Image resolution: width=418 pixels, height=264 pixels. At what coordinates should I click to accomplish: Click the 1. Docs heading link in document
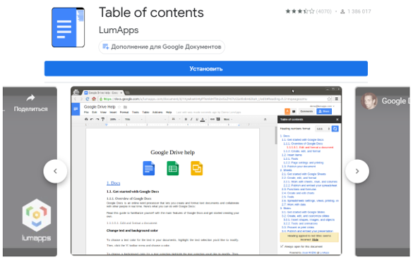point(113,183)
